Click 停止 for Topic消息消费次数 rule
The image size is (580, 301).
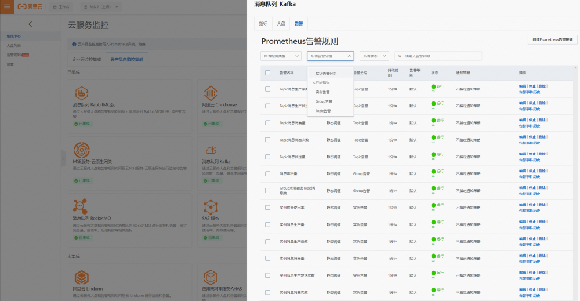click(x=532, y=137)
